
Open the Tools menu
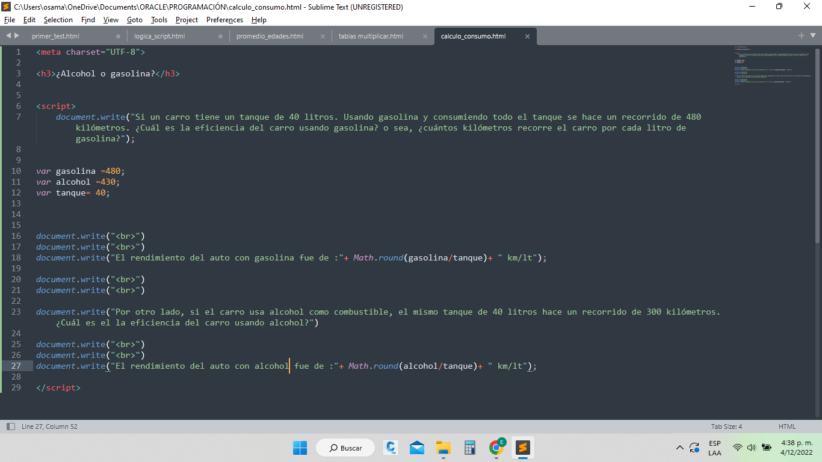point(159,20)
